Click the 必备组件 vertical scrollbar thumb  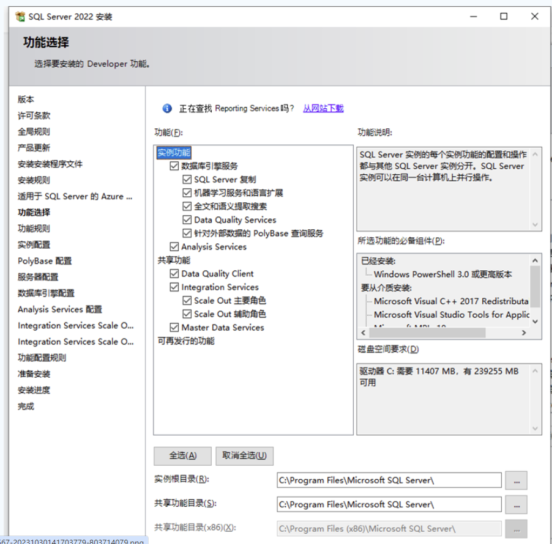point(535,287)
